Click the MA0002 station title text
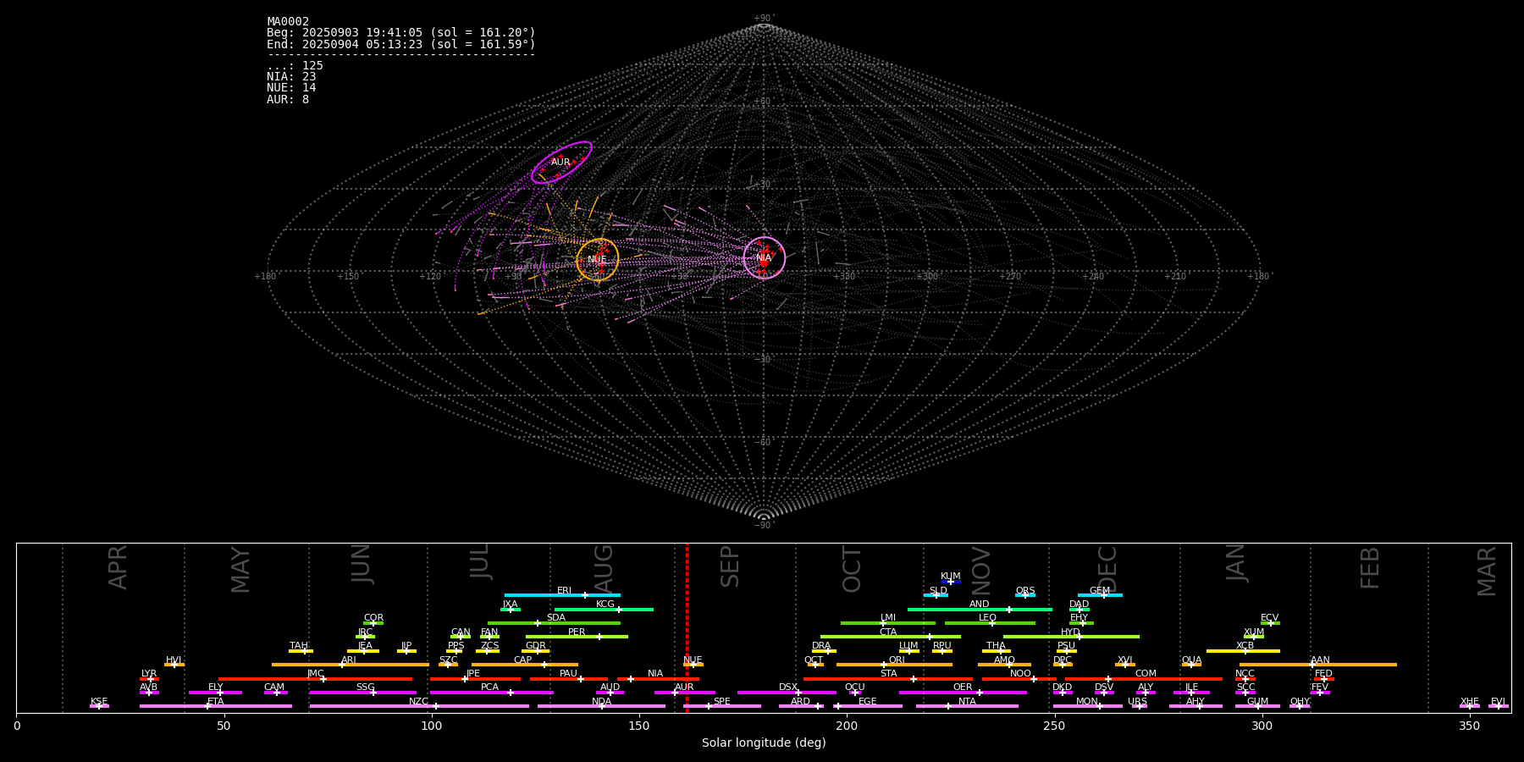This screenshot has height=762, width=1524. coord(288,22)
